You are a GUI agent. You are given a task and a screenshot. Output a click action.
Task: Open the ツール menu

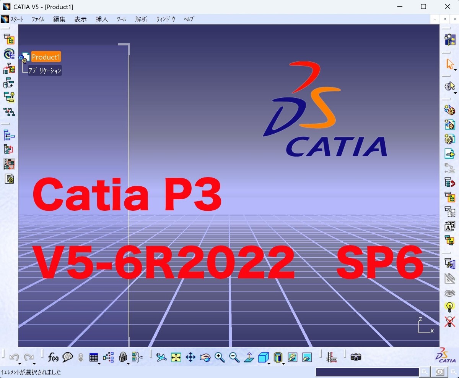pyautogui.click(x=121, y=19)
